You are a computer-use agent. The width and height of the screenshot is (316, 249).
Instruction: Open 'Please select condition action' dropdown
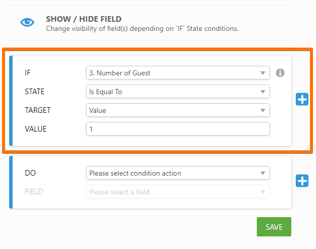pyautogui.click(x=177, y=173)
